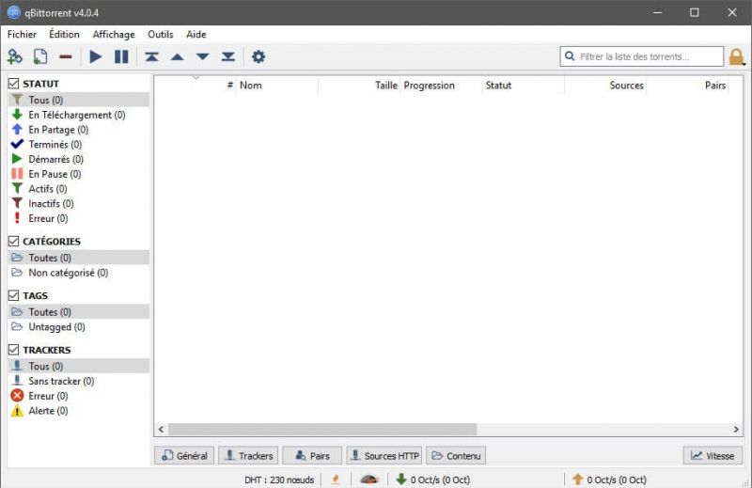Select Toutes under CATÉGORIES
This screenshot has width=752, height=488.
[x=78, y=258]
